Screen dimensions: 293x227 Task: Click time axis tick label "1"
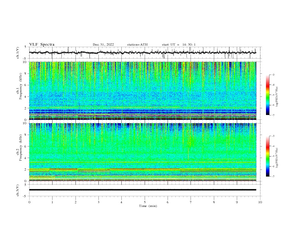coord(52,202)
